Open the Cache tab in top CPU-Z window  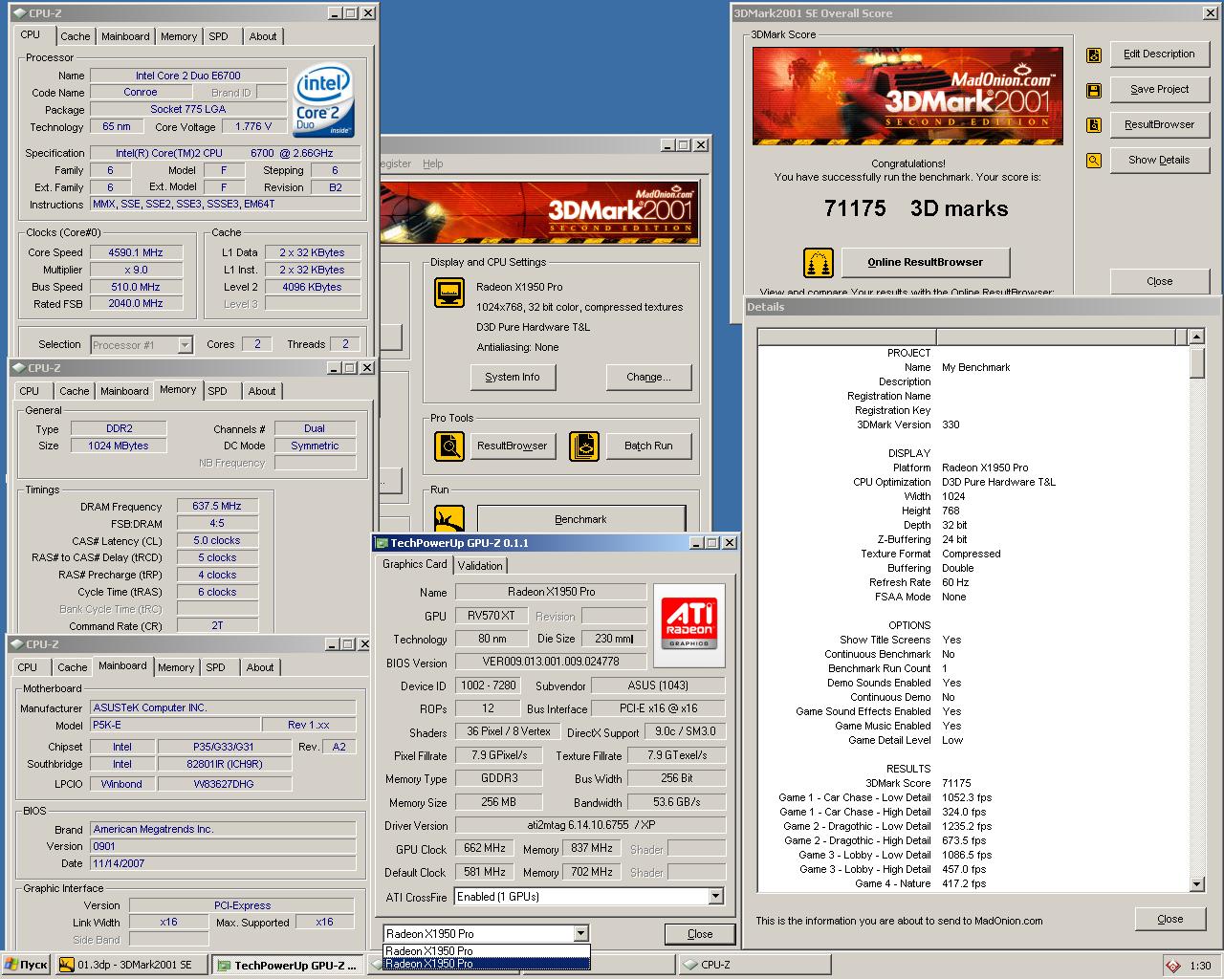[75, 36]
